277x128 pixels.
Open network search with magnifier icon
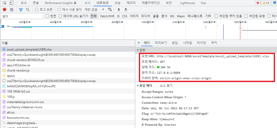click(x=28, y=9)
